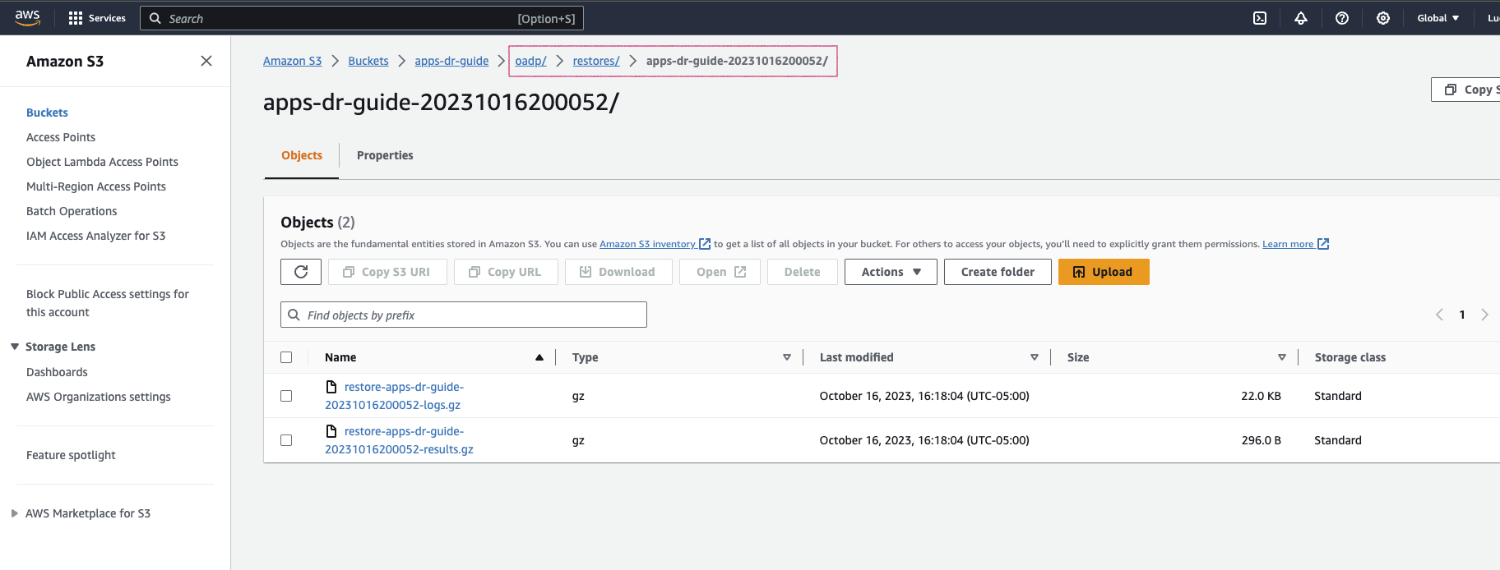Open the Actions dropdown menu
The width and height of the screenshot is (1500, 570).
[891, 272]
